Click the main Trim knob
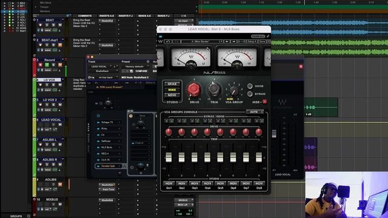 (x=214, y=89)
